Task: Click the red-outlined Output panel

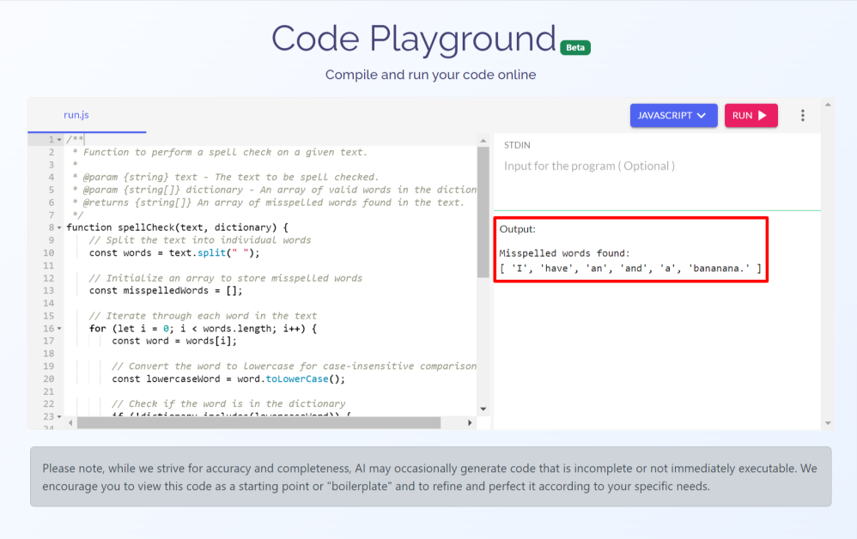Action: pyautogui.click(x=631, y=250)
